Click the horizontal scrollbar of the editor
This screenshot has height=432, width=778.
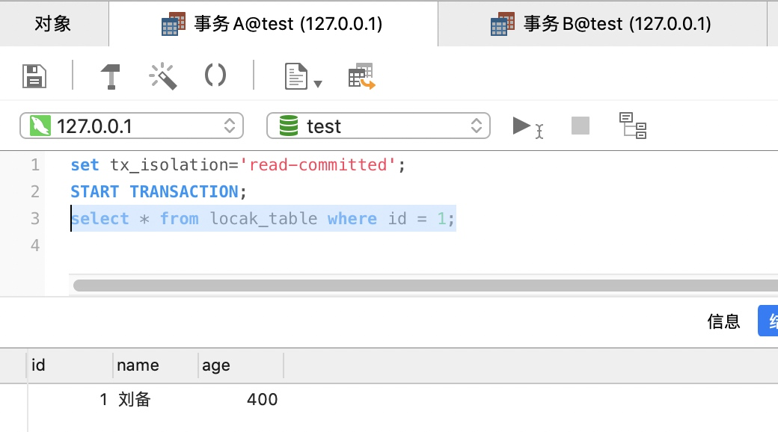425,286
